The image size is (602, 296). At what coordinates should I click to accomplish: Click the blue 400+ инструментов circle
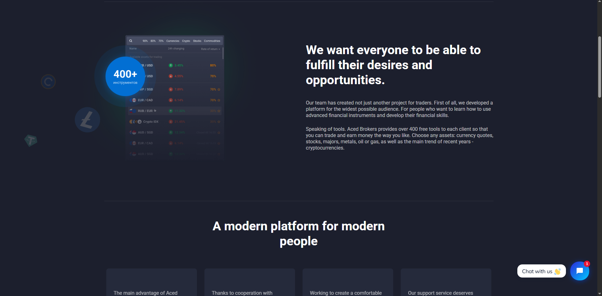125,76
